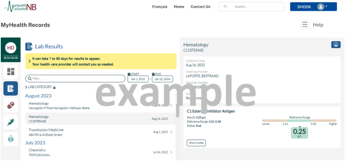Open the END date picker
This screenshot has height=161, width=345.
(162, 79)
